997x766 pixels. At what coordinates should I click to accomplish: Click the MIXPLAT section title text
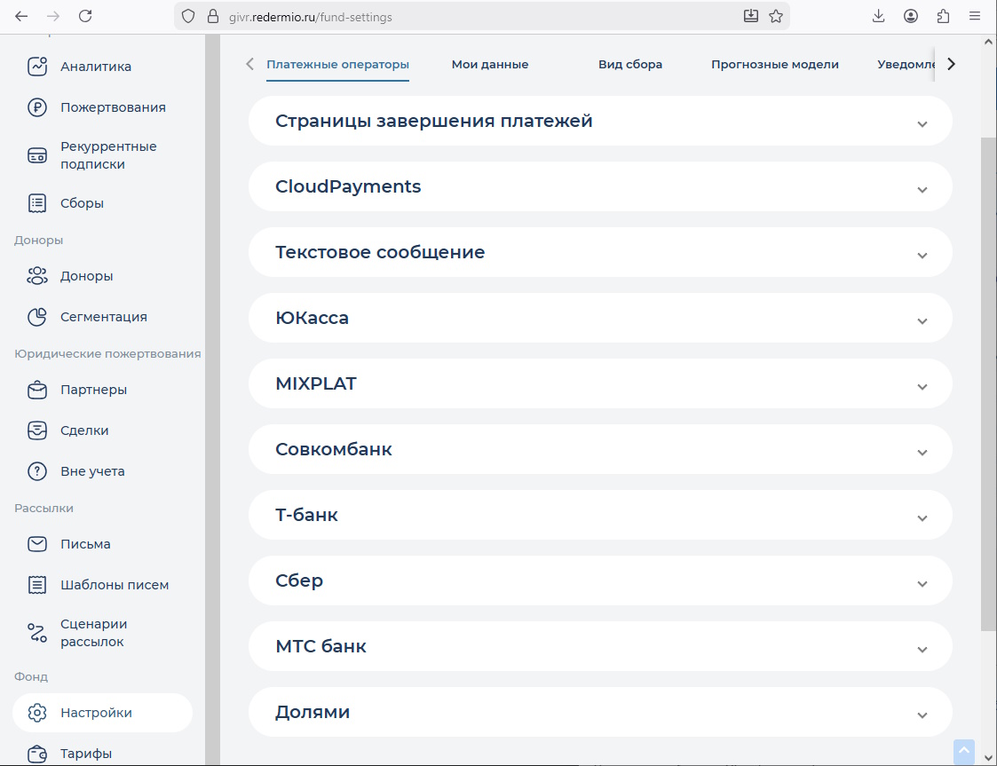316,383
